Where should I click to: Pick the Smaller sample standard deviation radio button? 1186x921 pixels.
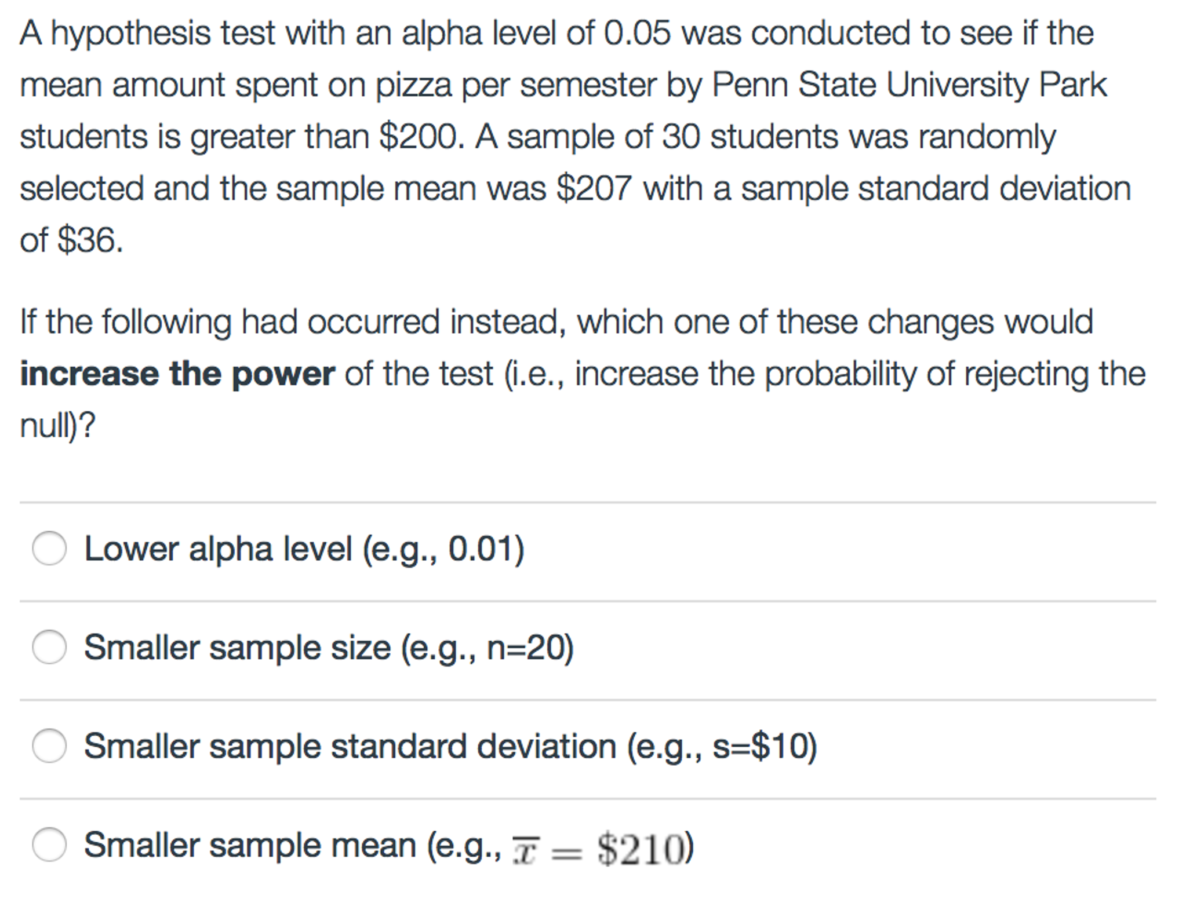[x=49, y=745]
